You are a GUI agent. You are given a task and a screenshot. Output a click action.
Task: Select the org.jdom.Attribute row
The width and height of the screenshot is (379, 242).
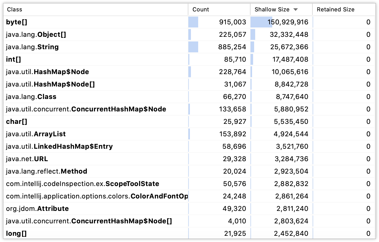coord(37,209)
